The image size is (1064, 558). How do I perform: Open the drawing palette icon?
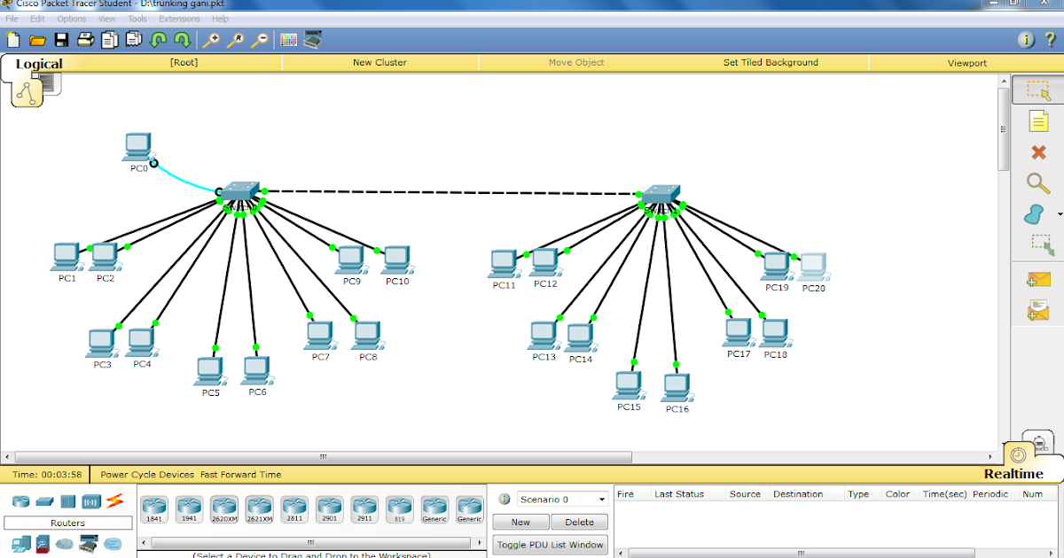pos(288,40)
